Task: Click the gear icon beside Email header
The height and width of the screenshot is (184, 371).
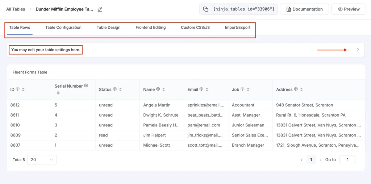Action: (x=201, y=89)
